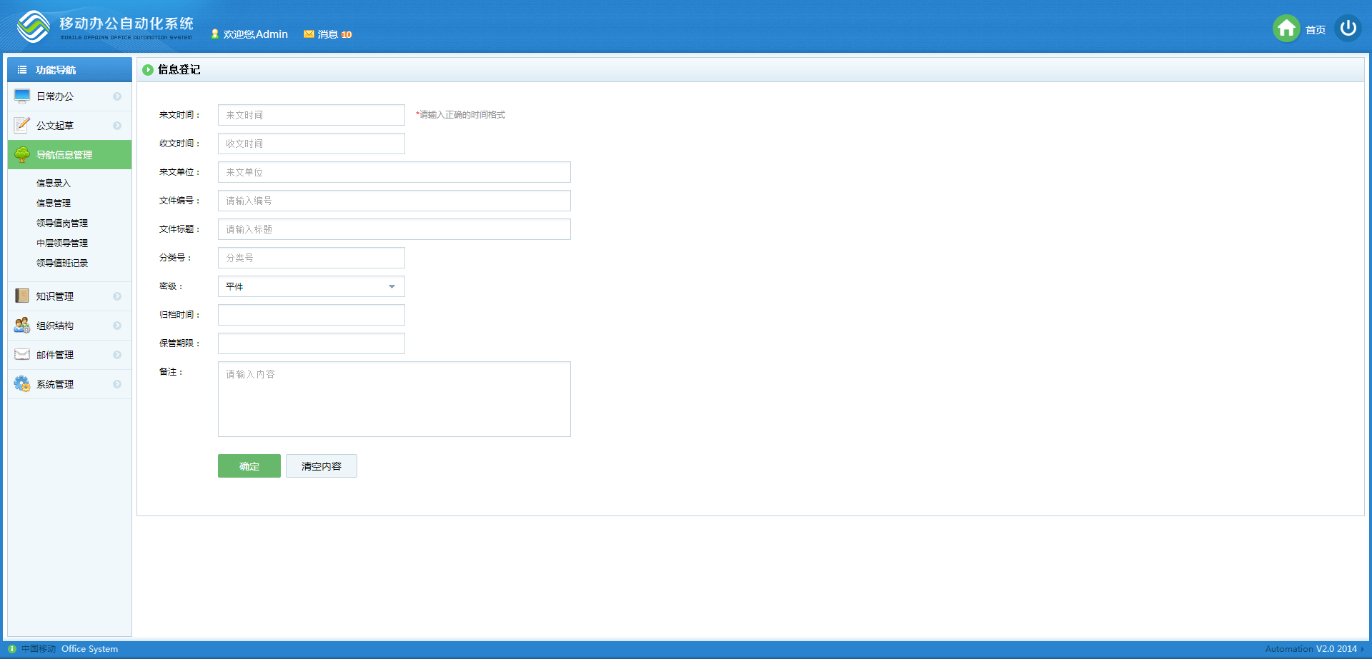The image size is (1372, 659).
Task: Click the 信息登记 panel title
Action: 179,70
